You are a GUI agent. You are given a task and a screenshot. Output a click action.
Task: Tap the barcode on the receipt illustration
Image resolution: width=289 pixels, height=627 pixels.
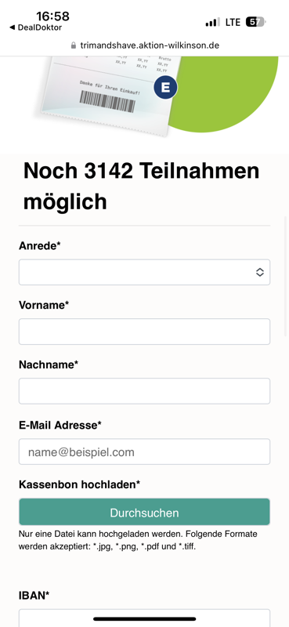point(107,102)
